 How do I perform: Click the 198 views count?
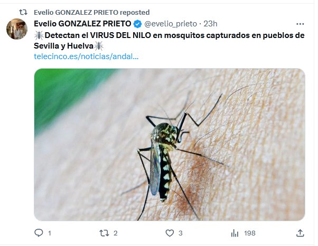[250, 233]
